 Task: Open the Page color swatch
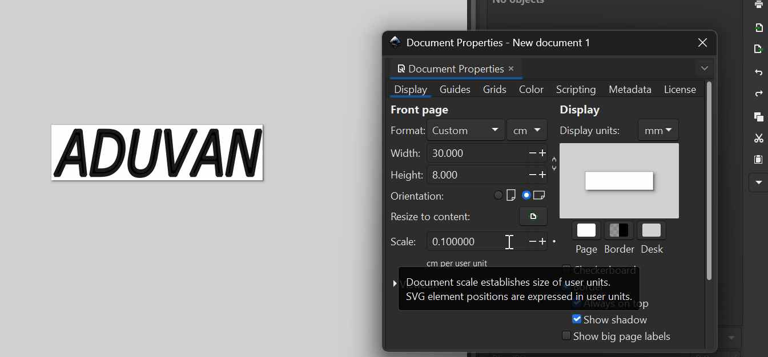586,230
